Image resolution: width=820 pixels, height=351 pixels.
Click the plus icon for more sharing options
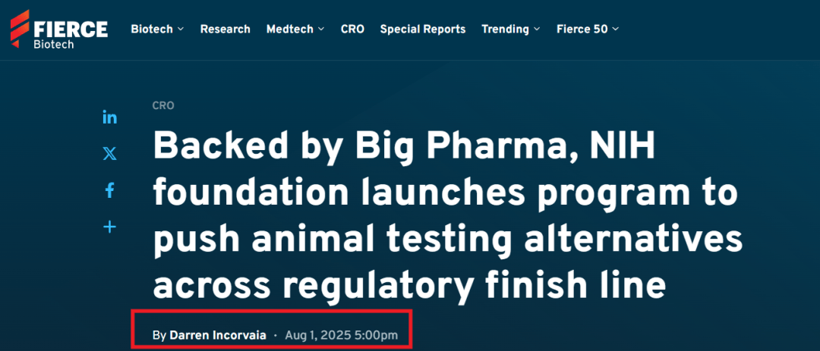[x=110, y=227]
